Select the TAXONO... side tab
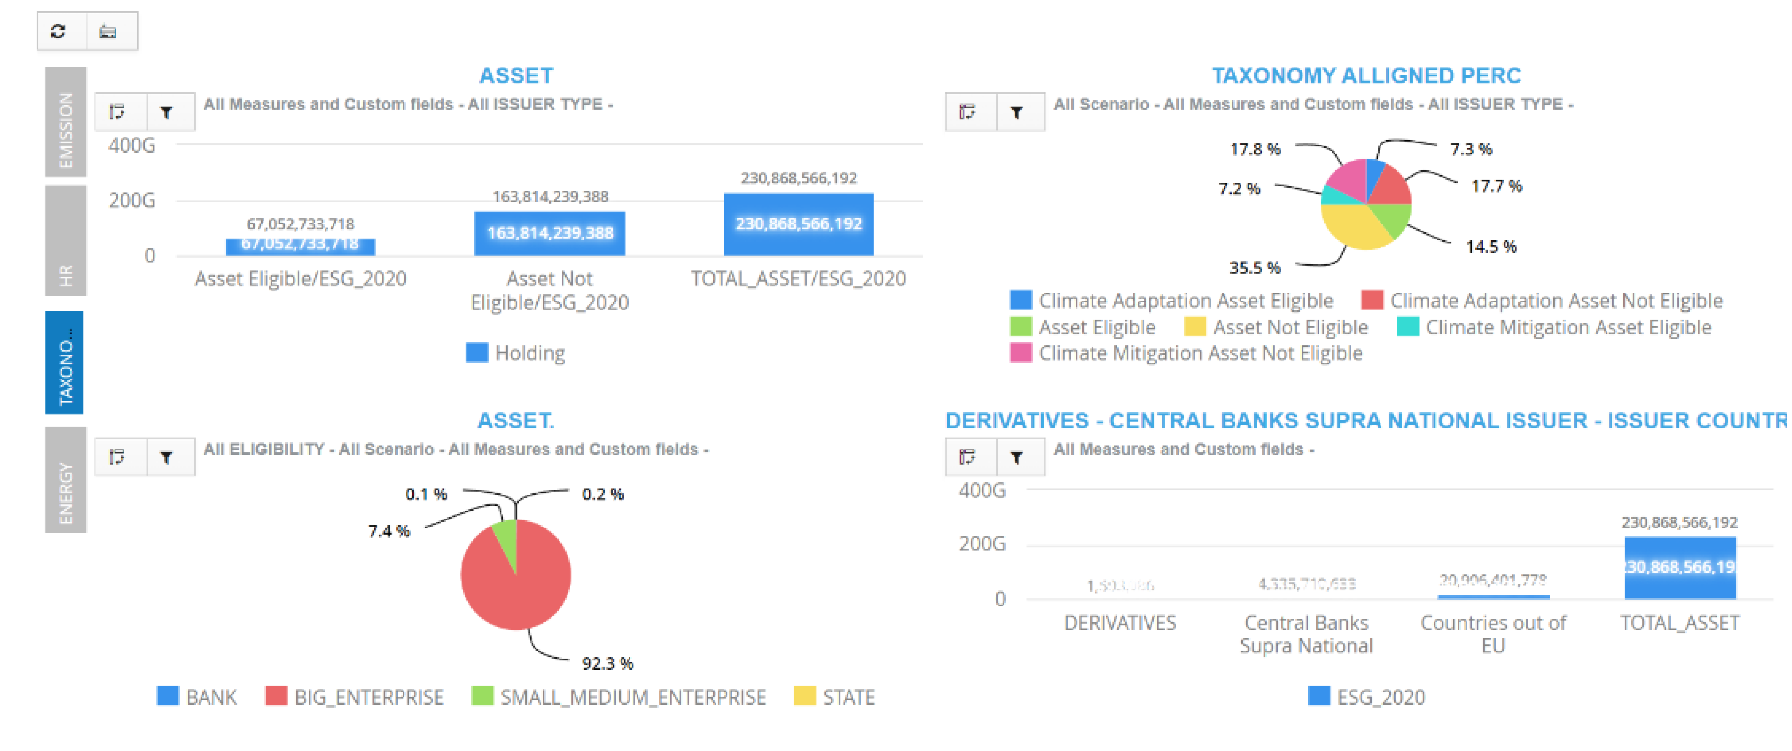The width and height of the screenshot is (1792, 751). 65,362
